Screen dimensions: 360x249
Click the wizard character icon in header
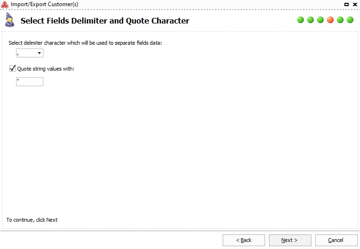tap(9, 20)
